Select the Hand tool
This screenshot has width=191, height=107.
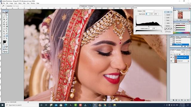click(x=4, y=38)
